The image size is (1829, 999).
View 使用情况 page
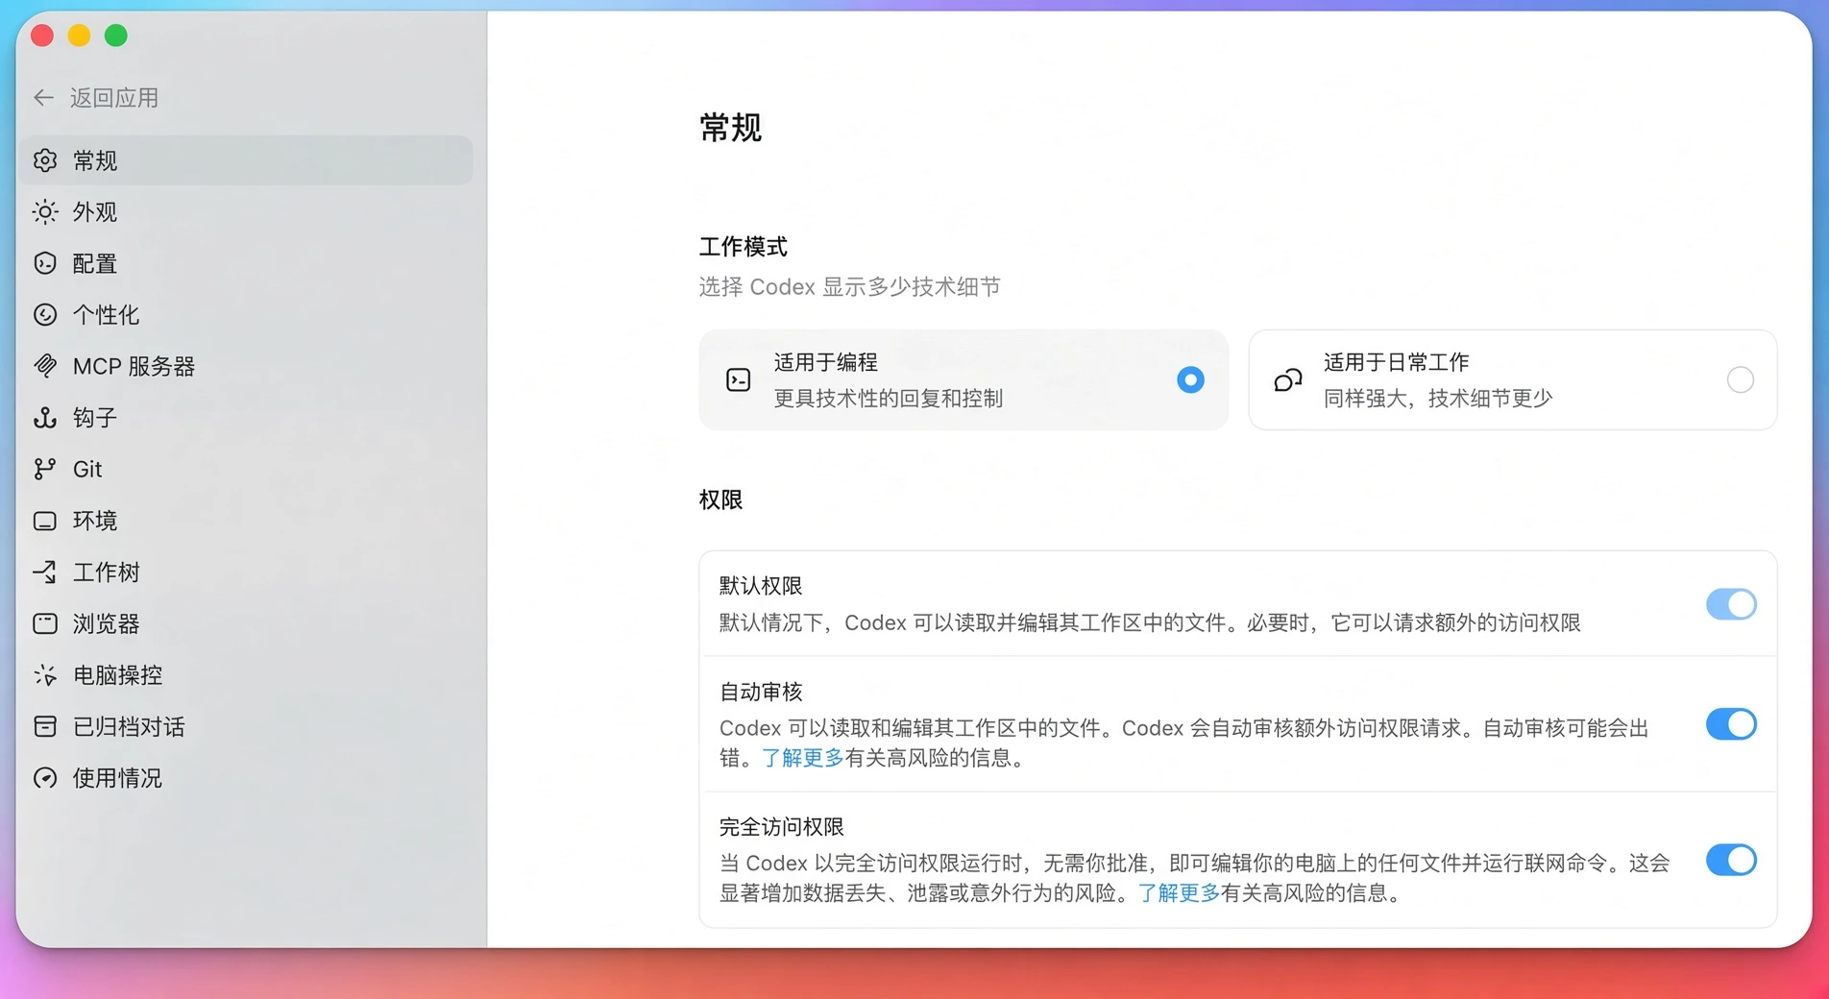coord(246,778)
